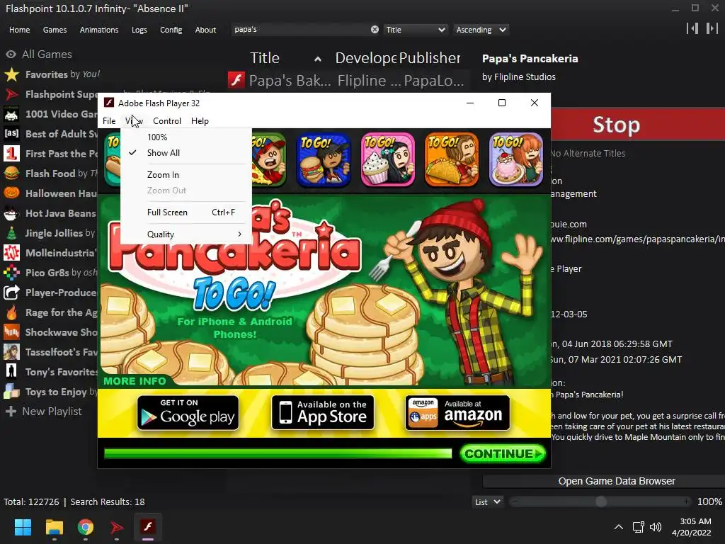
Task: Click the Favorites star playlist icon
Action: (x=11, y=74)
